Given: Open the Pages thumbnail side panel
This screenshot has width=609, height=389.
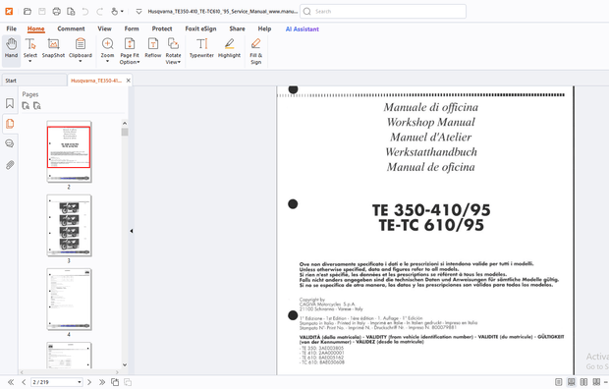Looking at the screenshot, I should 10,124.
